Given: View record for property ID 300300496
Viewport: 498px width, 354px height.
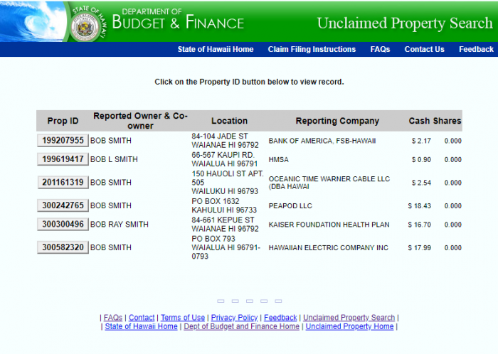Looking at the screenshot, I should (x=63, y=224).
